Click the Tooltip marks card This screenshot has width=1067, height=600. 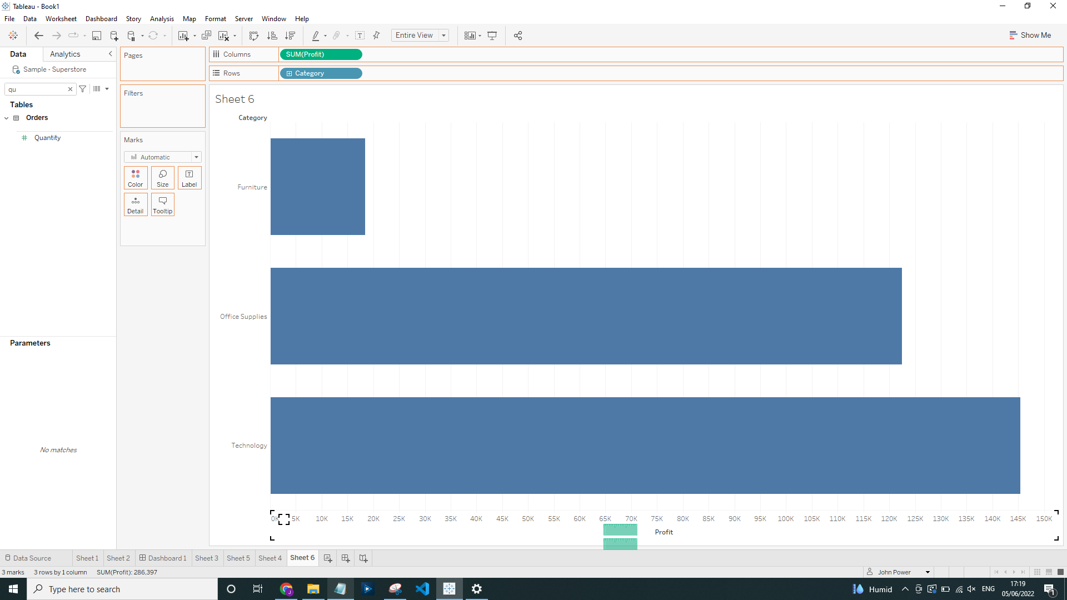pos(163,204)
